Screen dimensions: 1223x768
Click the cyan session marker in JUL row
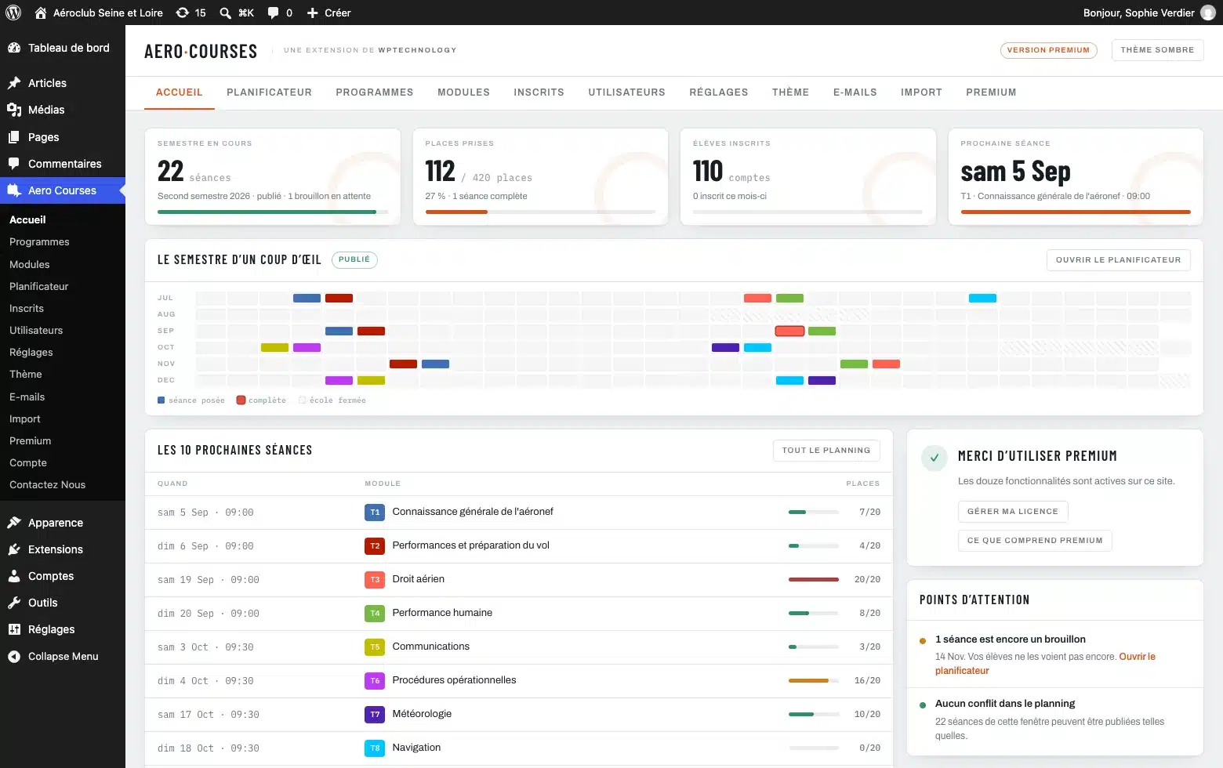(982, 298)
